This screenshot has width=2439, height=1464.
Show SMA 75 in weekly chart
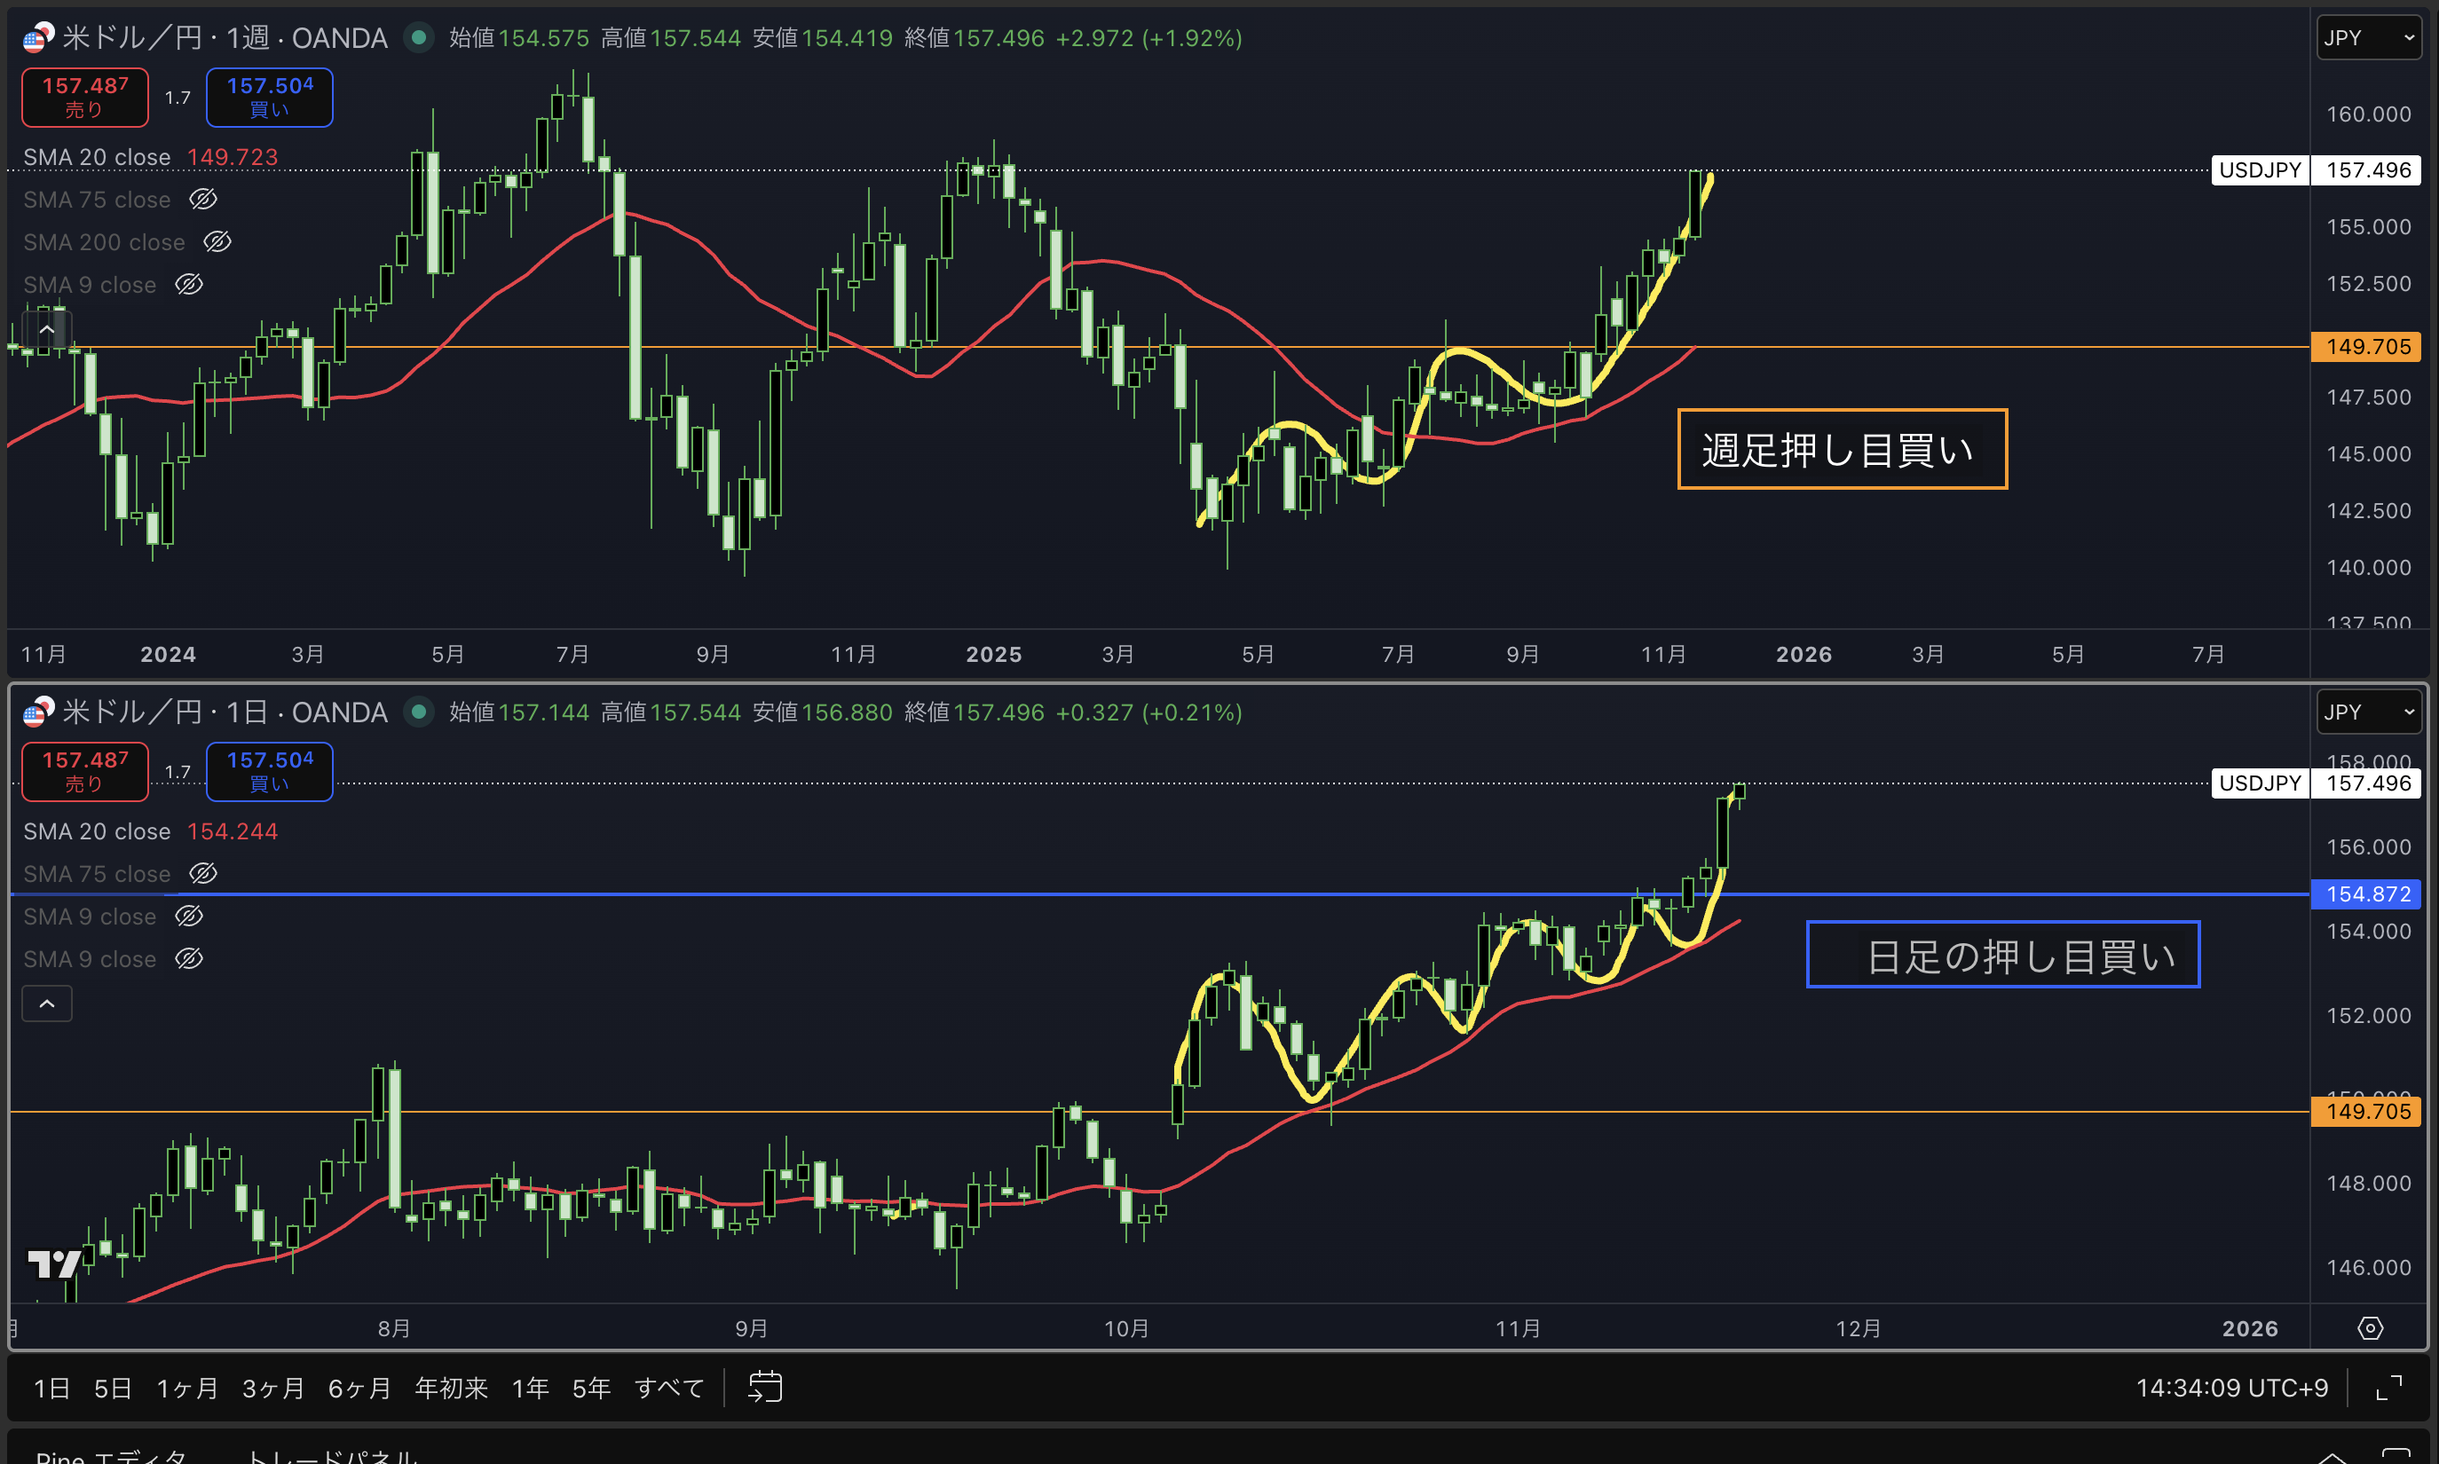tap(203, 200)
